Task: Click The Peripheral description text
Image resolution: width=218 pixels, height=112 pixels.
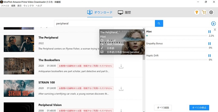Action: click(69, 49)
